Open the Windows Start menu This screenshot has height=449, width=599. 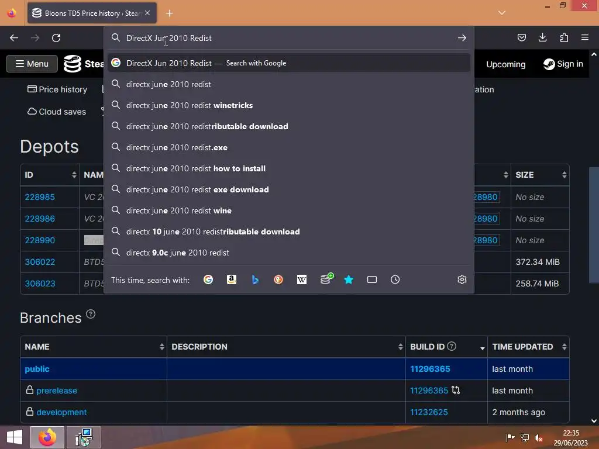pos(15,437)
